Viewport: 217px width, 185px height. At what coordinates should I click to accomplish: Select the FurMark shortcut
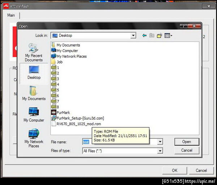[x=61, y=112]
